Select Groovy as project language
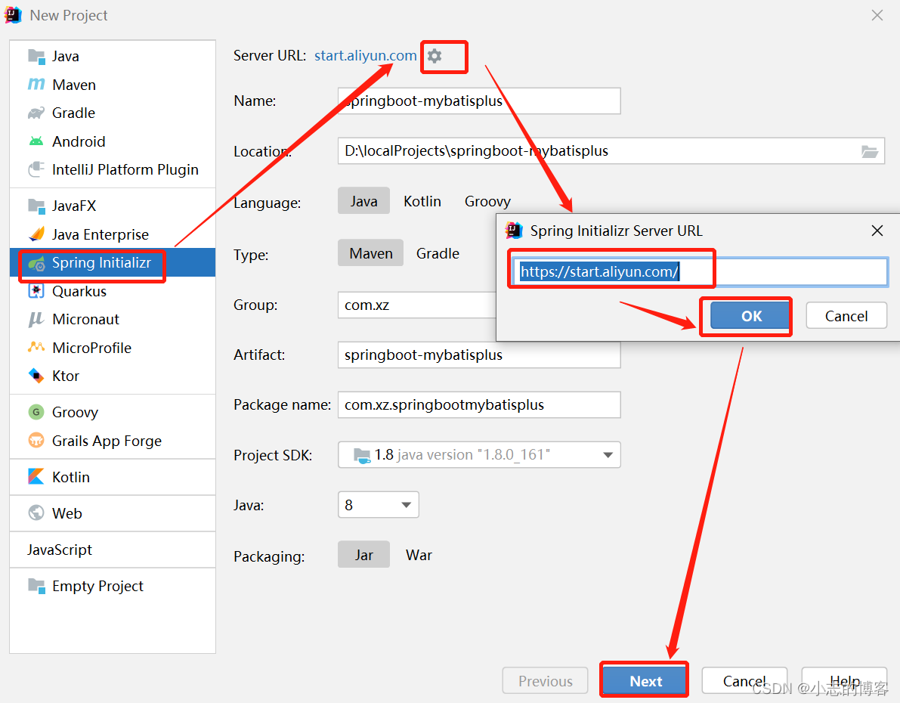 pos(488,201)
